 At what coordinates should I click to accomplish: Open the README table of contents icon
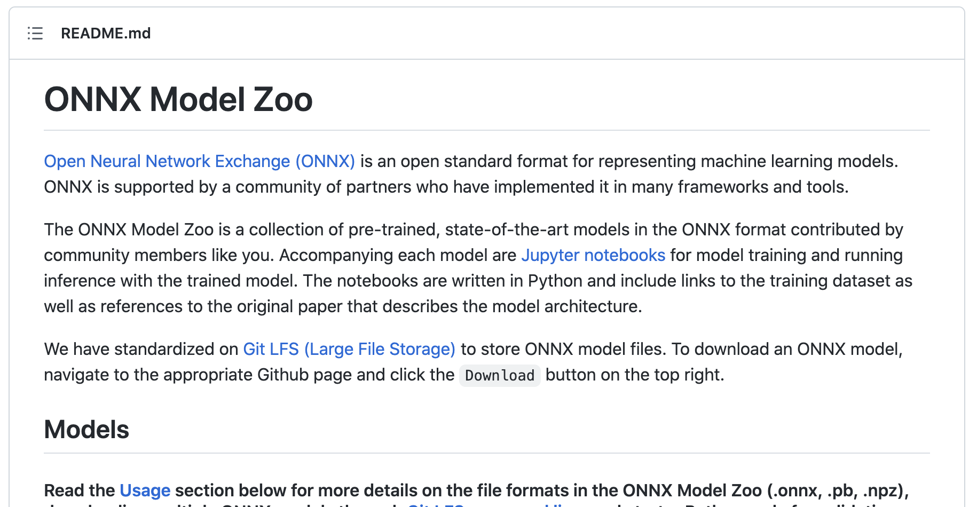pos(35,33)
